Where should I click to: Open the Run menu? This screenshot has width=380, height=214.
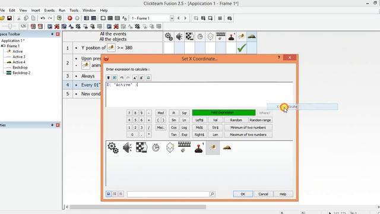[x=62, y=11]
